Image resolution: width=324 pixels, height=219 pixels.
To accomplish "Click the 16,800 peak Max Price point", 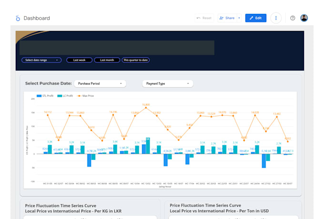I will coord(146,108).
